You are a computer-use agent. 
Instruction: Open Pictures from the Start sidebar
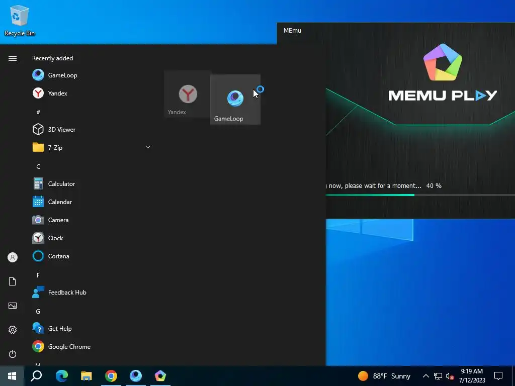pos(13,306)
